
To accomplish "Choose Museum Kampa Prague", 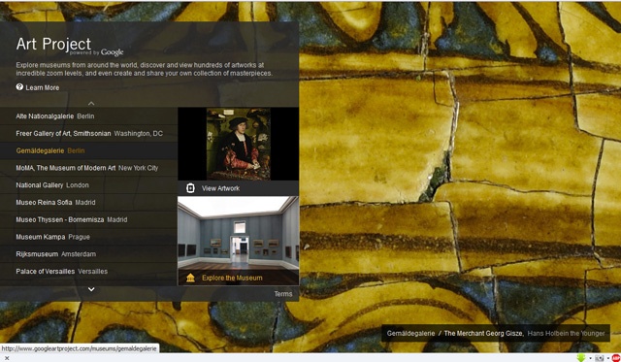I will pos(52,237).
